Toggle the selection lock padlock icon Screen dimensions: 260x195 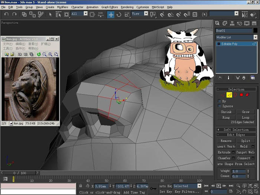[x=81, y=186]
